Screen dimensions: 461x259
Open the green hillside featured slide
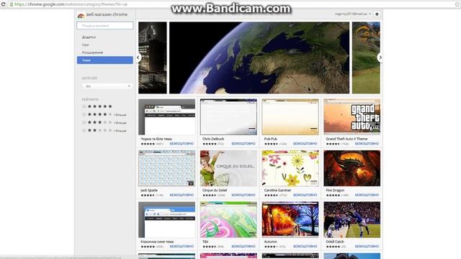[x=366, y=58]
